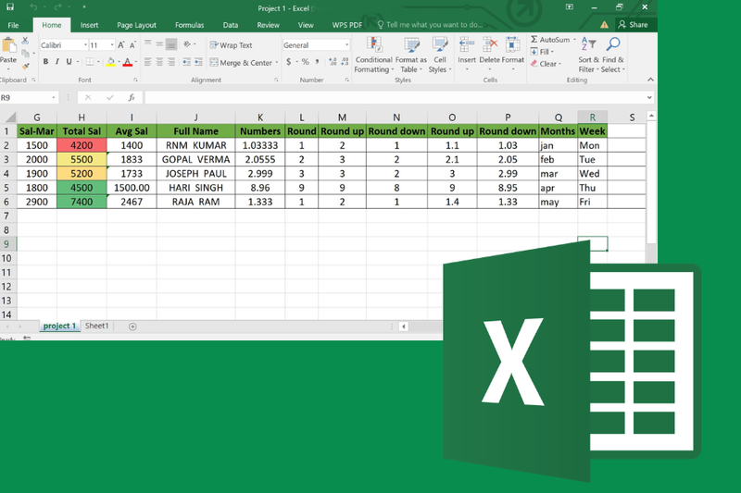741x493 pixels.
Task: Apply yellow fill color bucket
Action: tap(110, 62)
